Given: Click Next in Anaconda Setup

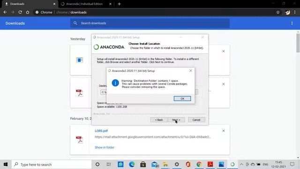Looking at the screenshot, I should coord(176,120).
